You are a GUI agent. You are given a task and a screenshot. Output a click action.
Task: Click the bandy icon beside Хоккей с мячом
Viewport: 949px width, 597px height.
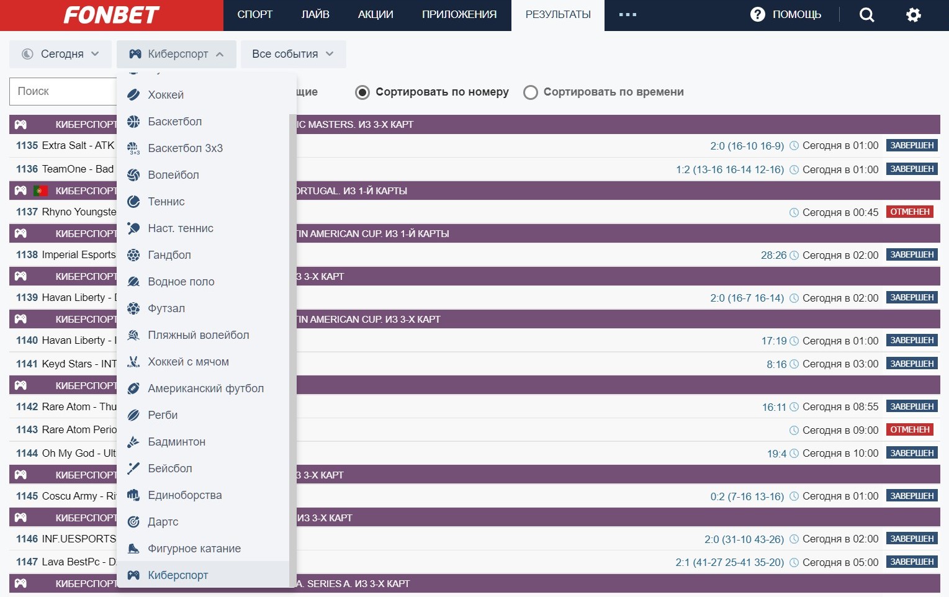click(133, 362)
